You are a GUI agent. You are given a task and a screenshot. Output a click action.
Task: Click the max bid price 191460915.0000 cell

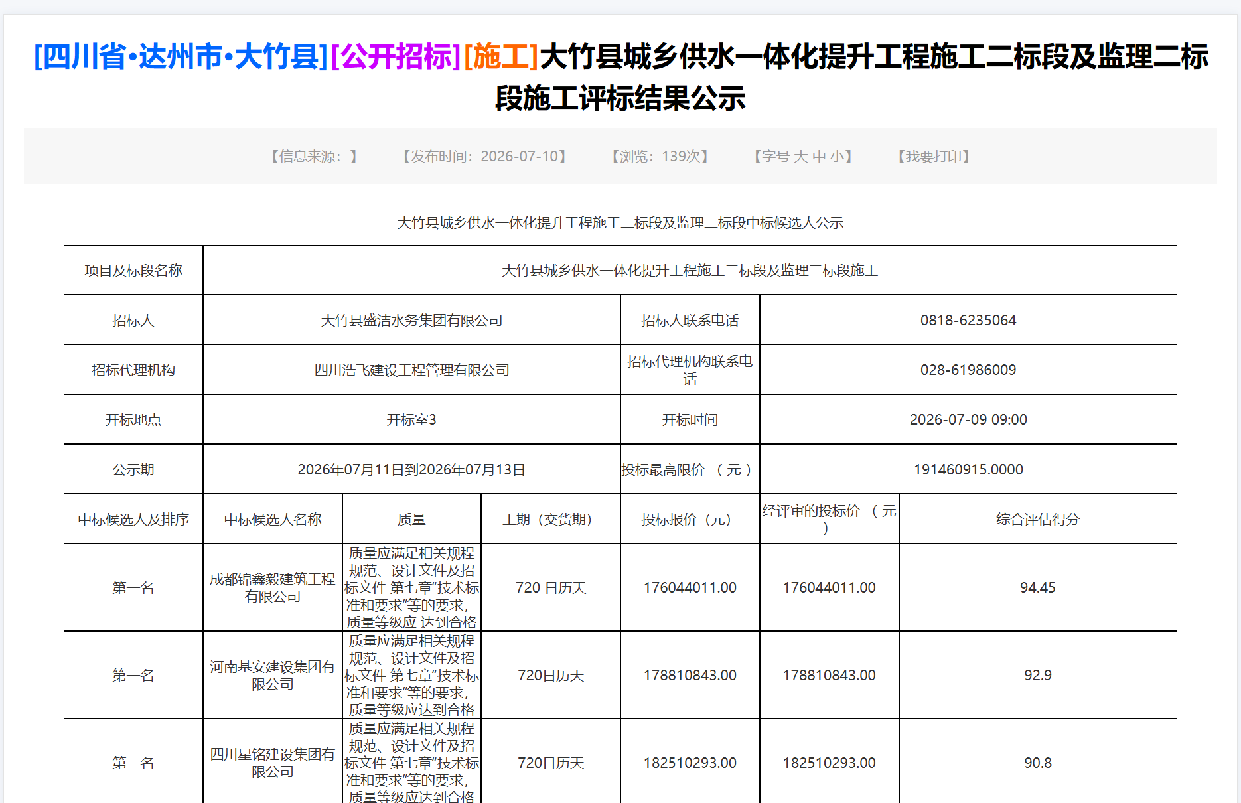(x=968, y=469)
